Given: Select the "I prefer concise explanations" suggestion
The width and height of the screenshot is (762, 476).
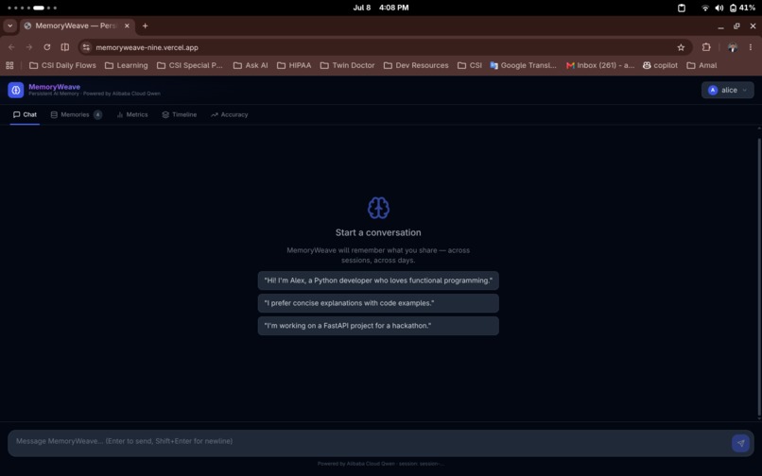Looking at the screenshot, I should pyautogui.click(x=378, y=303).
